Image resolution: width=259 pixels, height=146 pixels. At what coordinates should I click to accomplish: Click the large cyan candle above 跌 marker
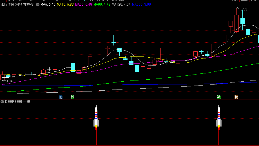[73, 67]
